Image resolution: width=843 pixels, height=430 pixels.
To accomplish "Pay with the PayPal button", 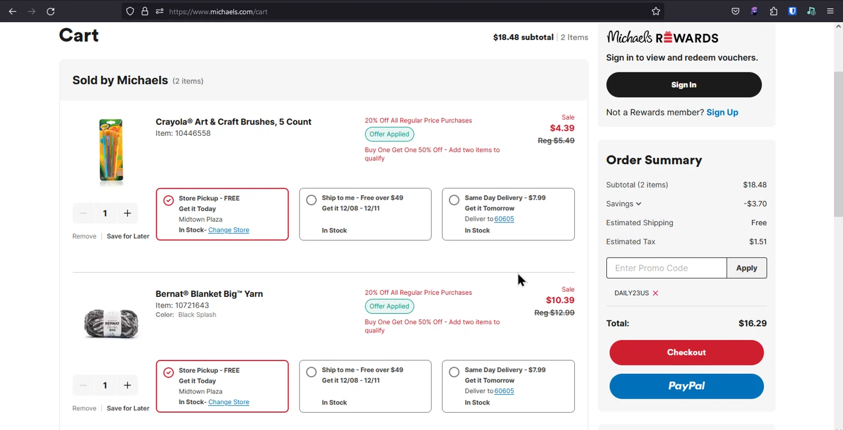I will click(x=687, y=386).
